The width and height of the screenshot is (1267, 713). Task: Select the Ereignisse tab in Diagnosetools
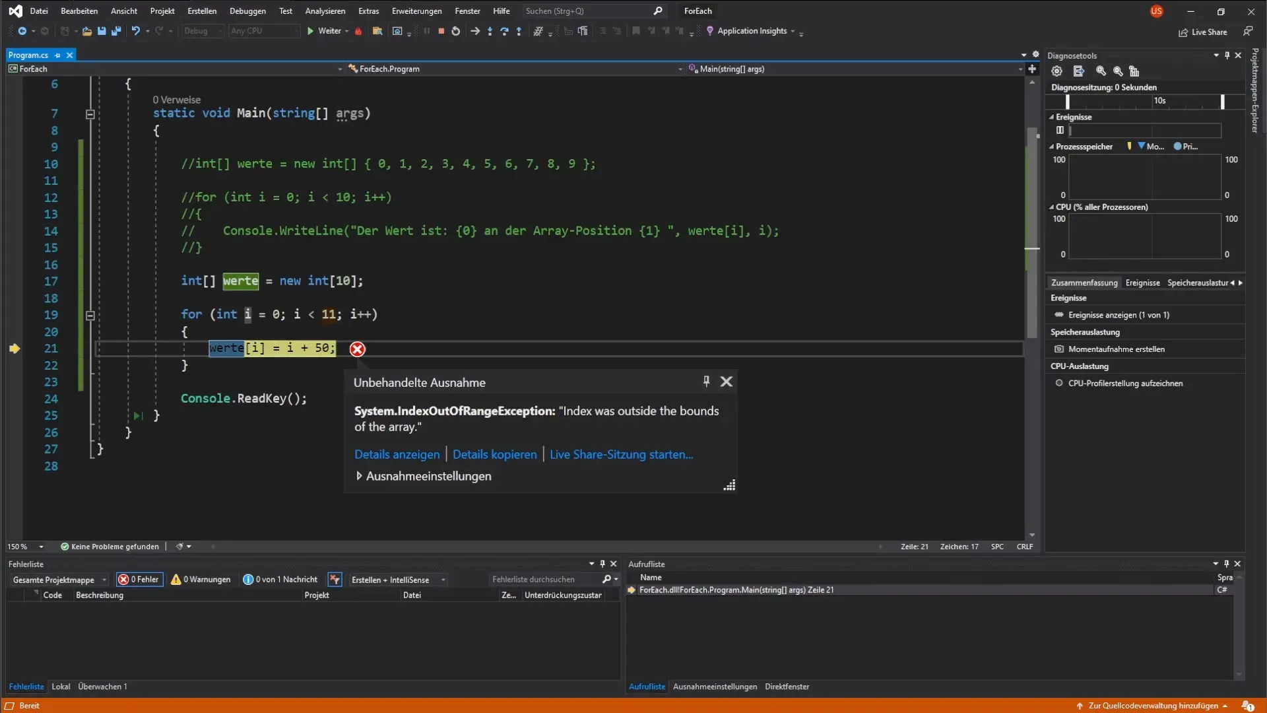point(1142,283)
